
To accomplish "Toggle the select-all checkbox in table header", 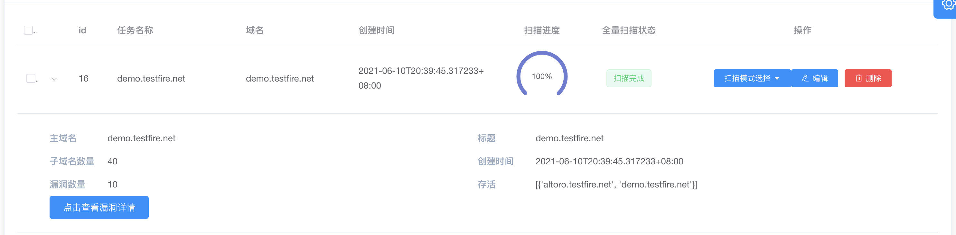I will point(28,30).
